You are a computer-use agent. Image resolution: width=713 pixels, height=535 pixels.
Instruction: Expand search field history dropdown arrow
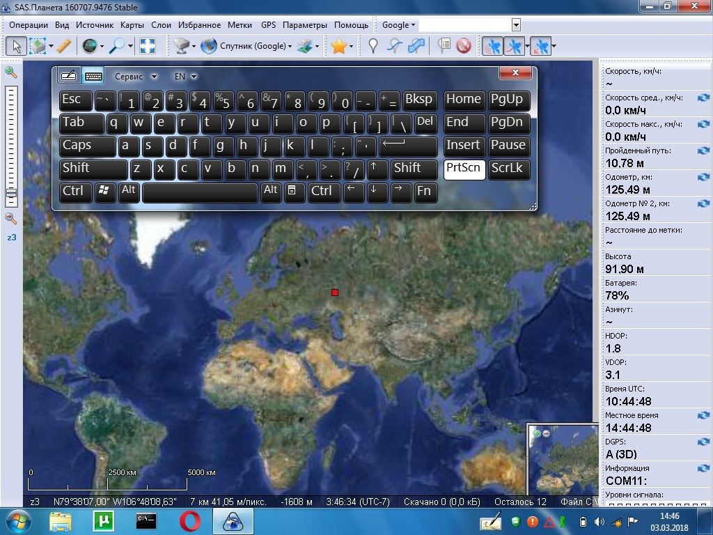click(x=516, y=25)
